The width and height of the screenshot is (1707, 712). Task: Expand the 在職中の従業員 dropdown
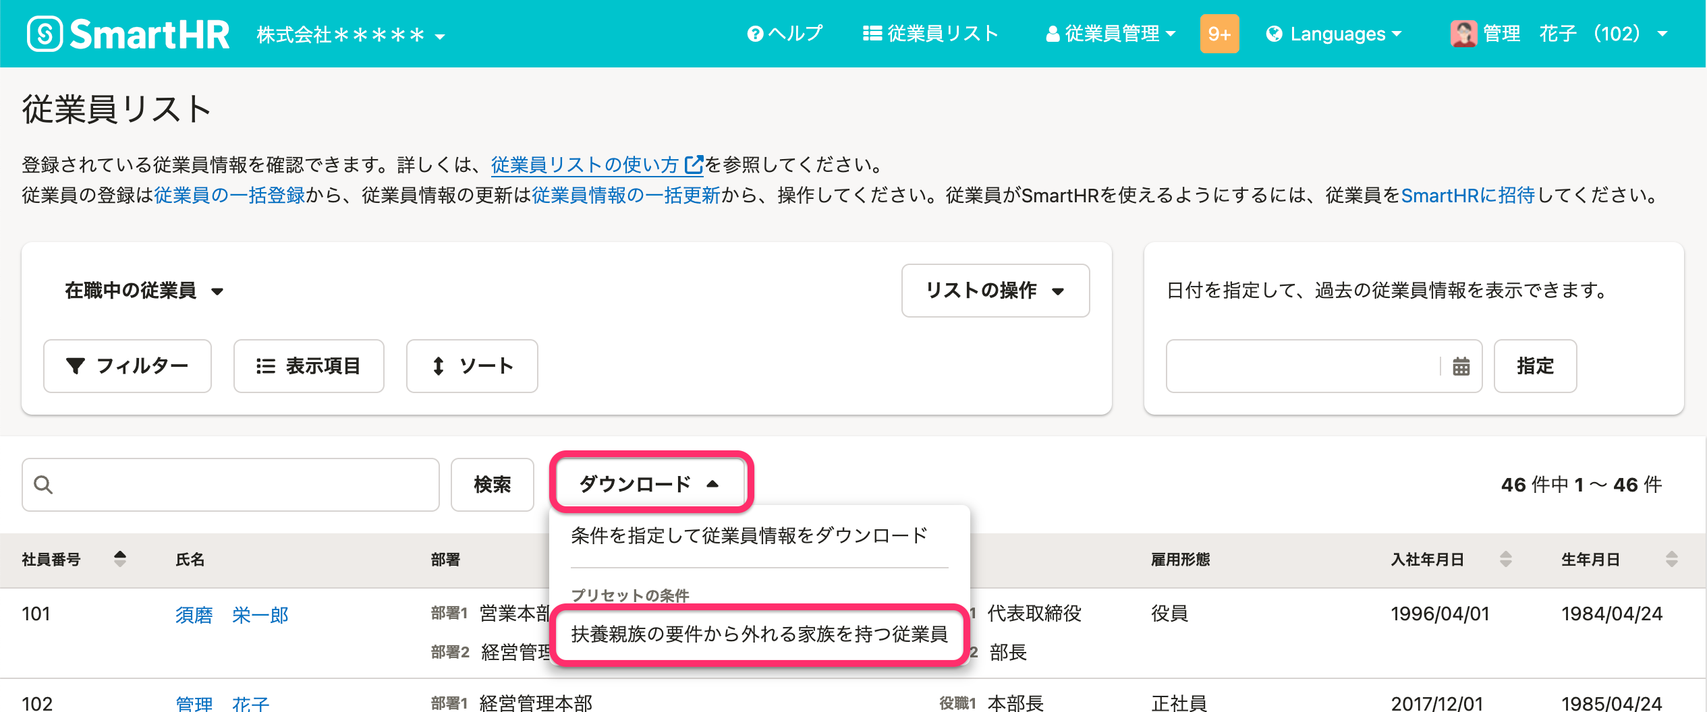(144, 291)
